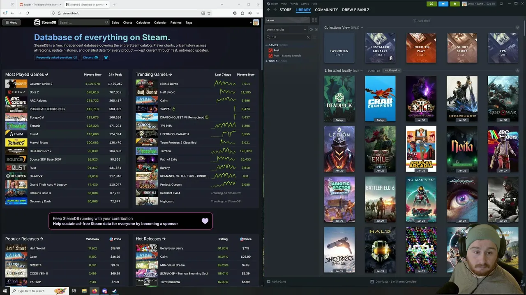
Task: Change Sort By Last Played dropdown
Action: 391,70
